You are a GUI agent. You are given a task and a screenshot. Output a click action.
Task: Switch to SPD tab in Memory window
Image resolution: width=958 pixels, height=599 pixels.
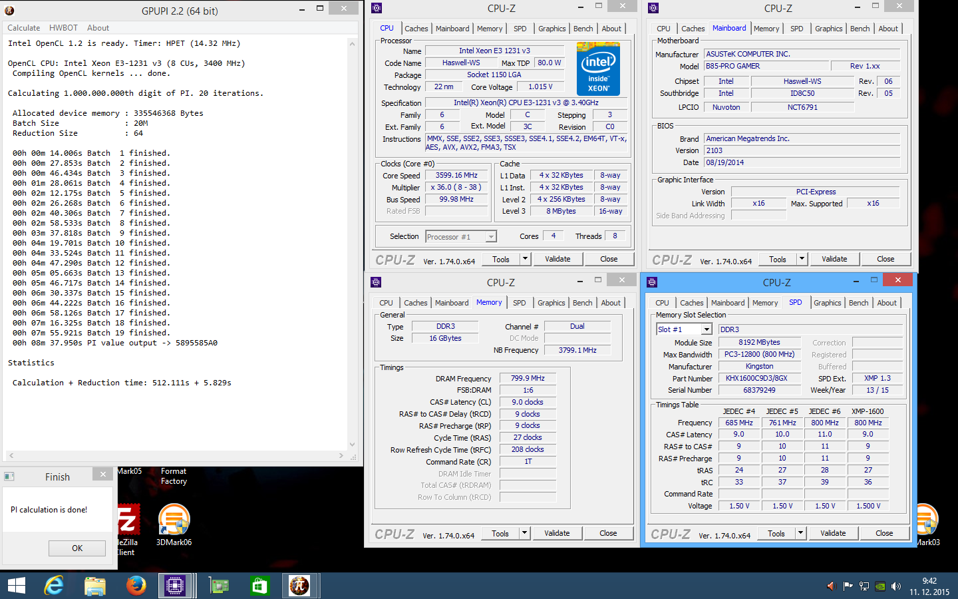tap(520, 303)
